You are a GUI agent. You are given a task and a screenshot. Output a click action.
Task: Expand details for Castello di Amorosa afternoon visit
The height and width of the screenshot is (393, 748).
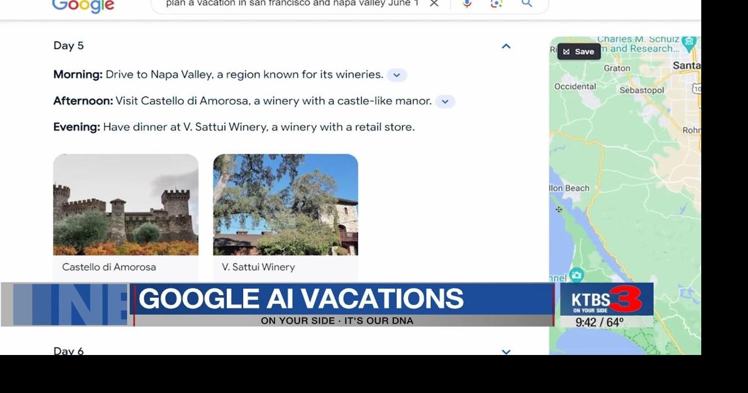click(x=445, y=101)
